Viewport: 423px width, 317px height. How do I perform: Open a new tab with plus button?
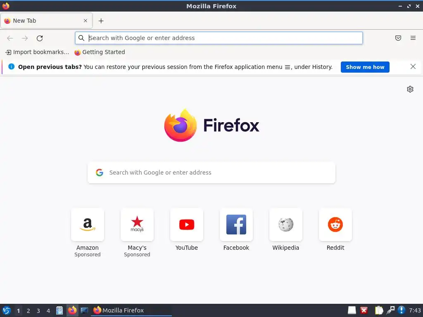pyautogui.click(x=101, y=21)
